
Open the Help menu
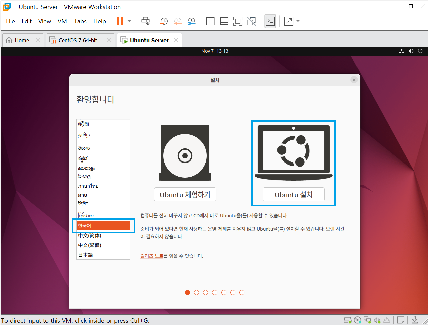[x=100, y=21]
